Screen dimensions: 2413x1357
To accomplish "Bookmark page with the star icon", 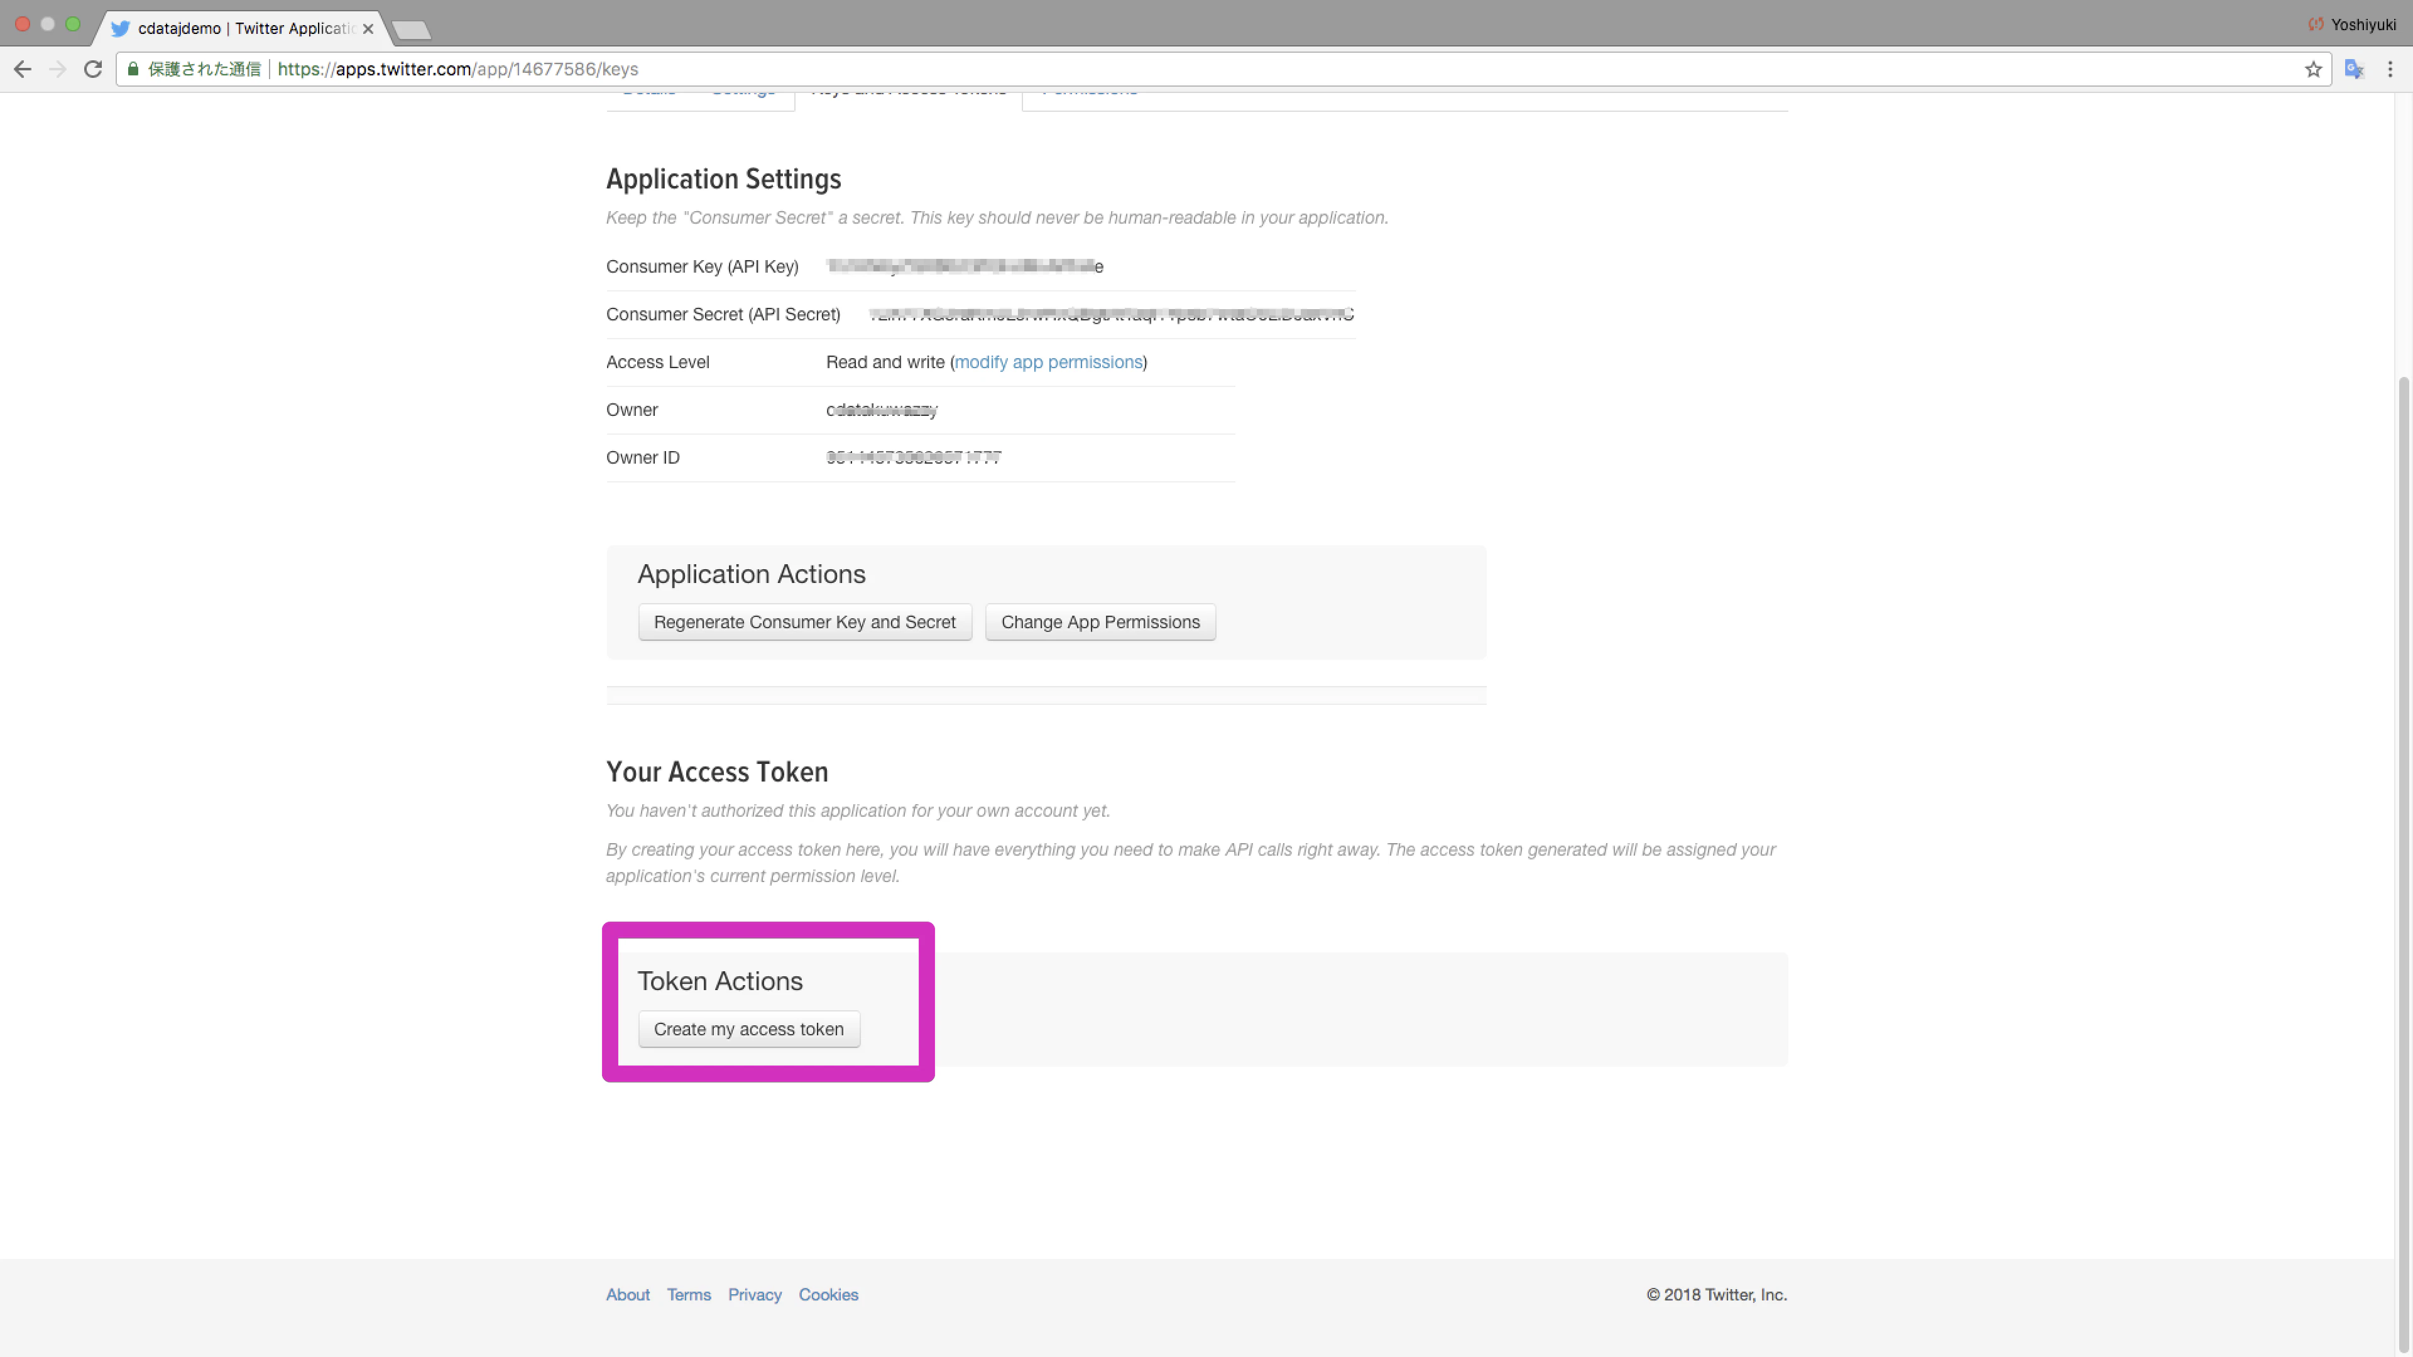I will coord(2312,69).
